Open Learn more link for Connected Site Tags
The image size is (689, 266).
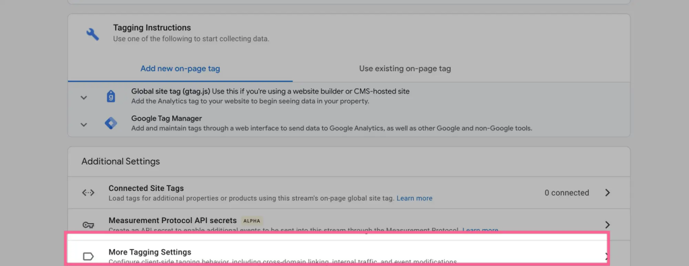pos(414,198)
